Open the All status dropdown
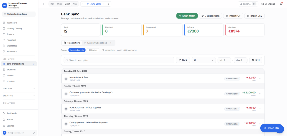The width and height of the screenshot is (287, 136). click(x=204, y=60)
